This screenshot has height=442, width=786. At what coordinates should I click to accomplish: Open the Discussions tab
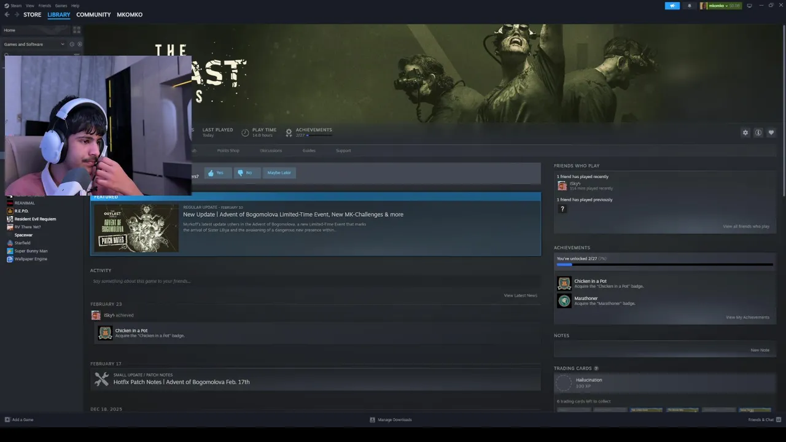271,150
